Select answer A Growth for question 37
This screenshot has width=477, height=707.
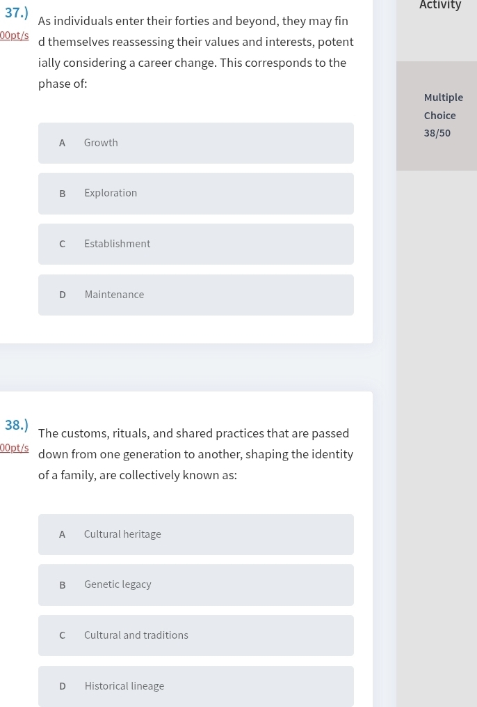point(196,143)
